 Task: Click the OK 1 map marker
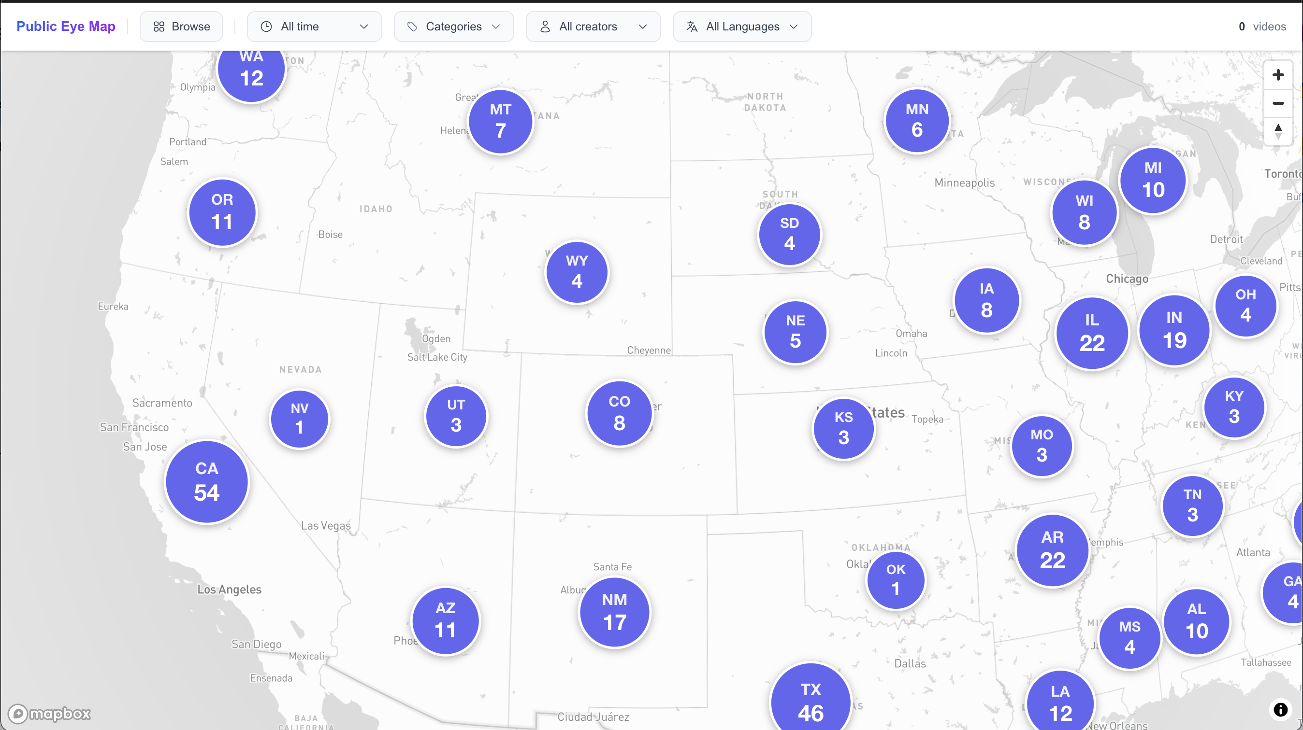tap(896, 580)
